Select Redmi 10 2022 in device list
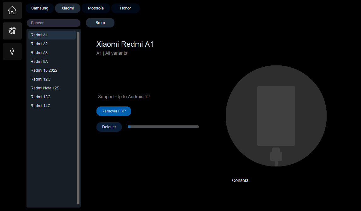 point(52,70)
